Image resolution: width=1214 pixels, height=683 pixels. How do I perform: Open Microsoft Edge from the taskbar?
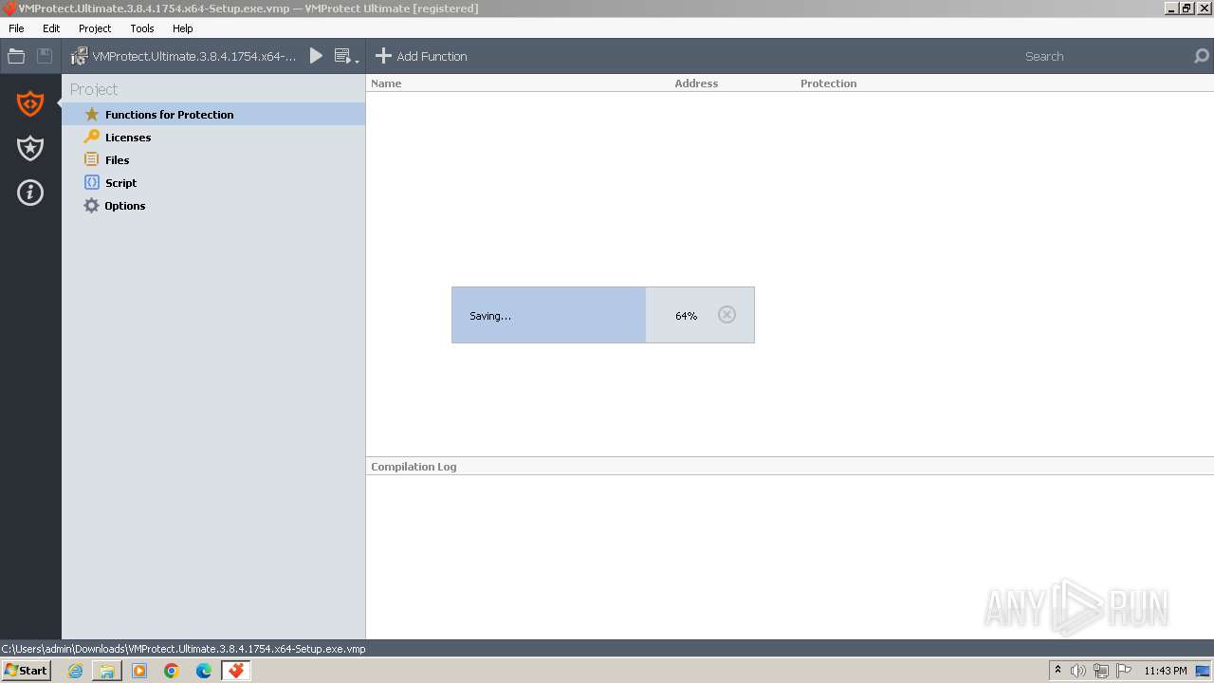pos(204,671)
